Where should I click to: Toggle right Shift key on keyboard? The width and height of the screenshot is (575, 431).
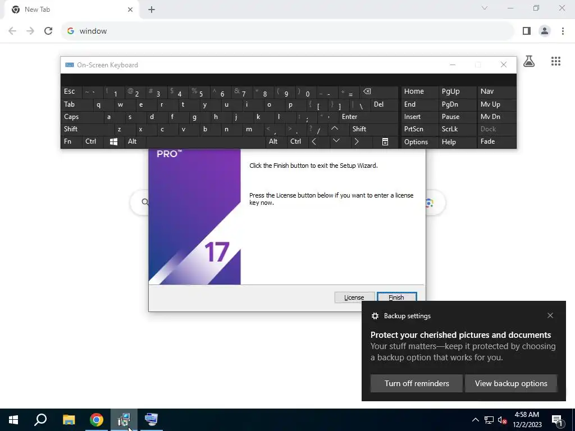coord(374,129)
